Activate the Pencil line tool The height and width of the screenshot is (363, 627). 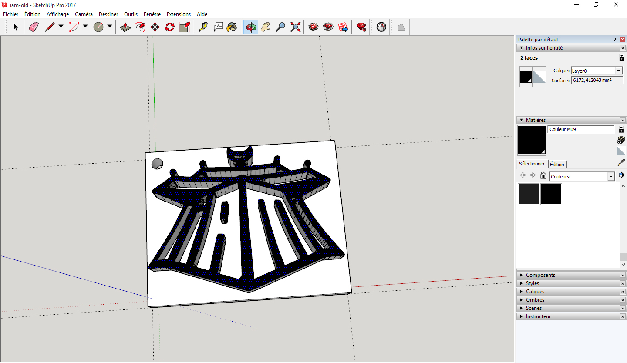click(50, 27)
